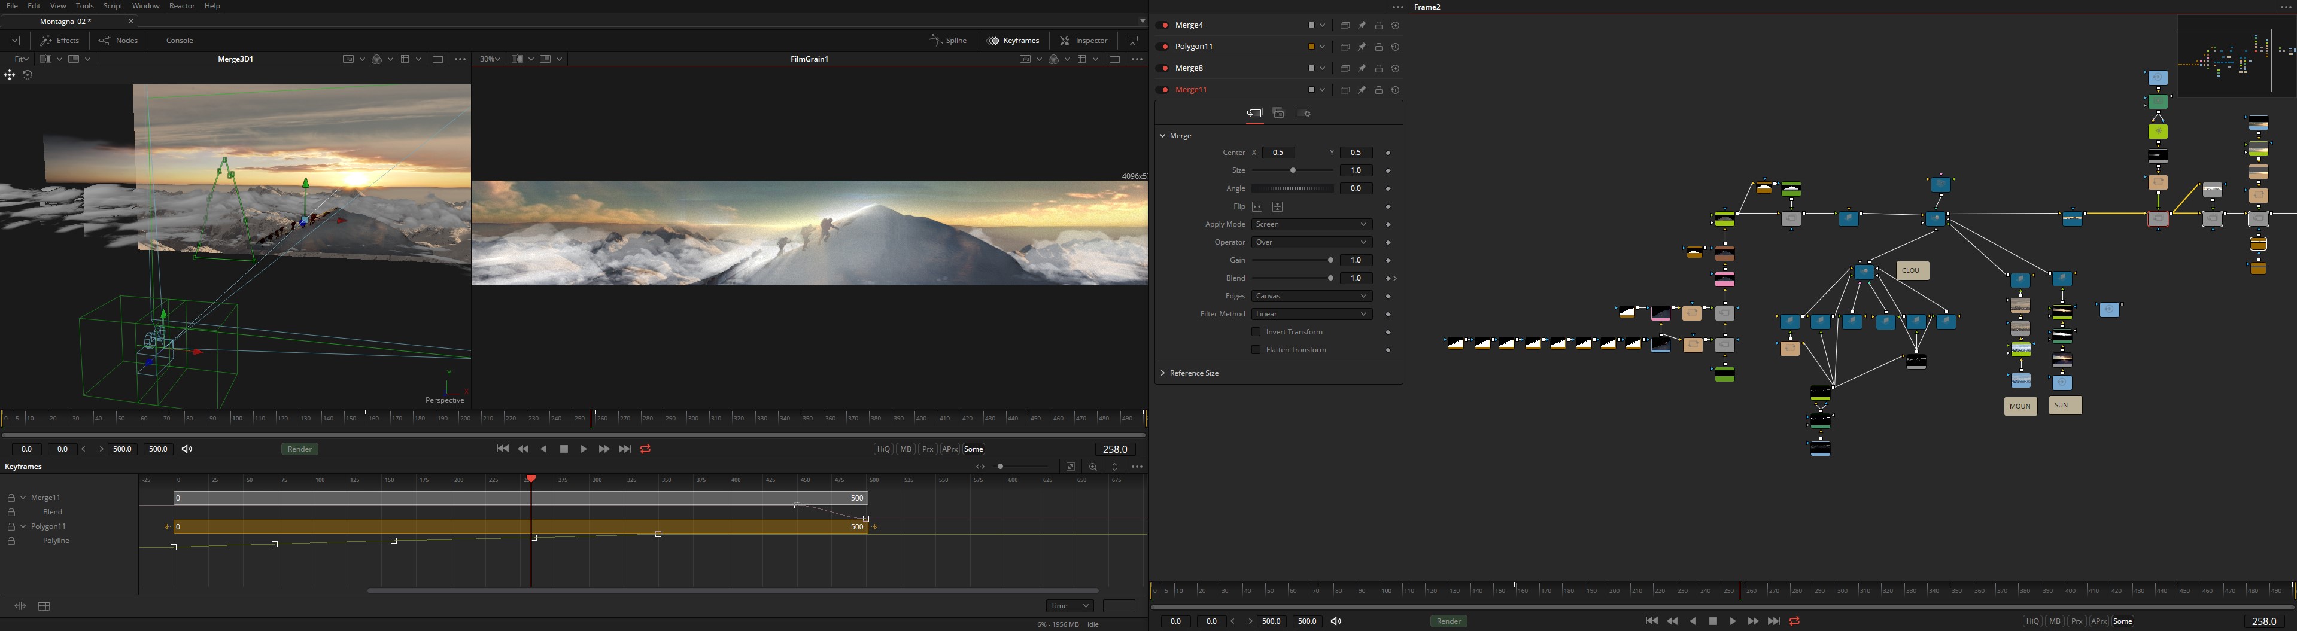Screen dimensions: 2297x631
Task: Open the Script menu
Action: point(113,6)
